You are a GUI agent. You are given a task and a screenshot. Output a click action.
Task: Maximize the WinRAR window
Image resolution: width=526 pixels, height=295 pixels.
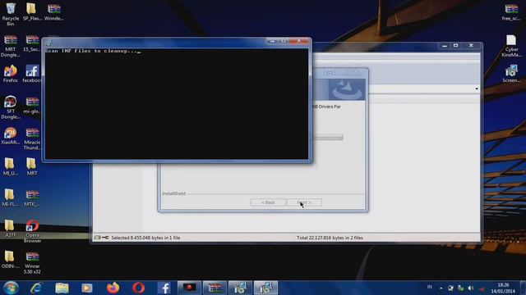[455, 46]
